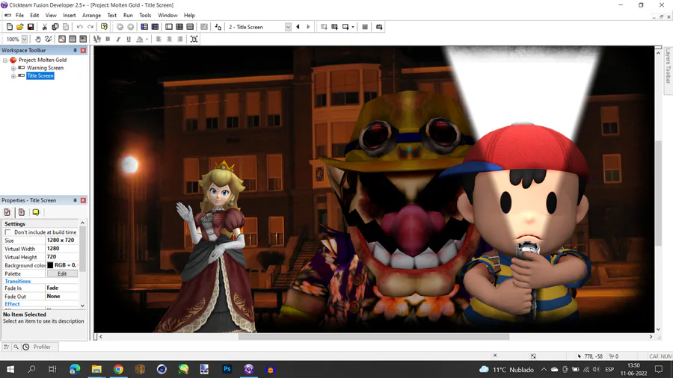The image size is (673, 378).
Task: Open the frame selector '2 - Title Screen' dropdown
Action: point(288,27)
